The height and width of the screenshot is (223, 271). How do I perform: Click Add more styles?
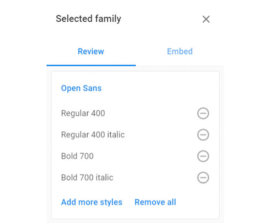tap(92, 202)
